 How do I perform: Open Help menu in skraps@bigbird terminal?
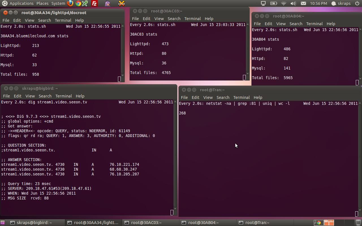tap(80, 96)
